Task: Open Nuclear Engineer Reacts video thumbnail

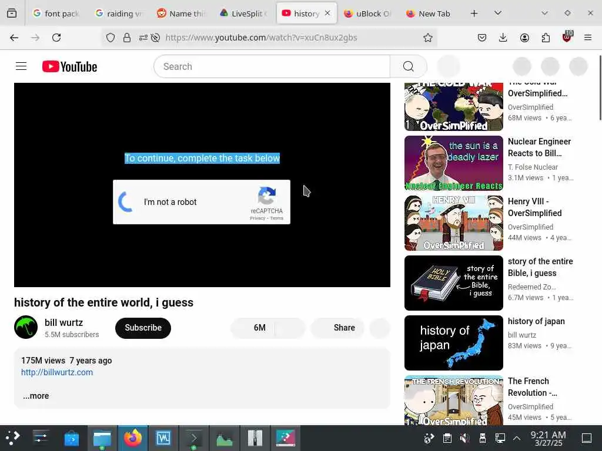Action: 453,163
